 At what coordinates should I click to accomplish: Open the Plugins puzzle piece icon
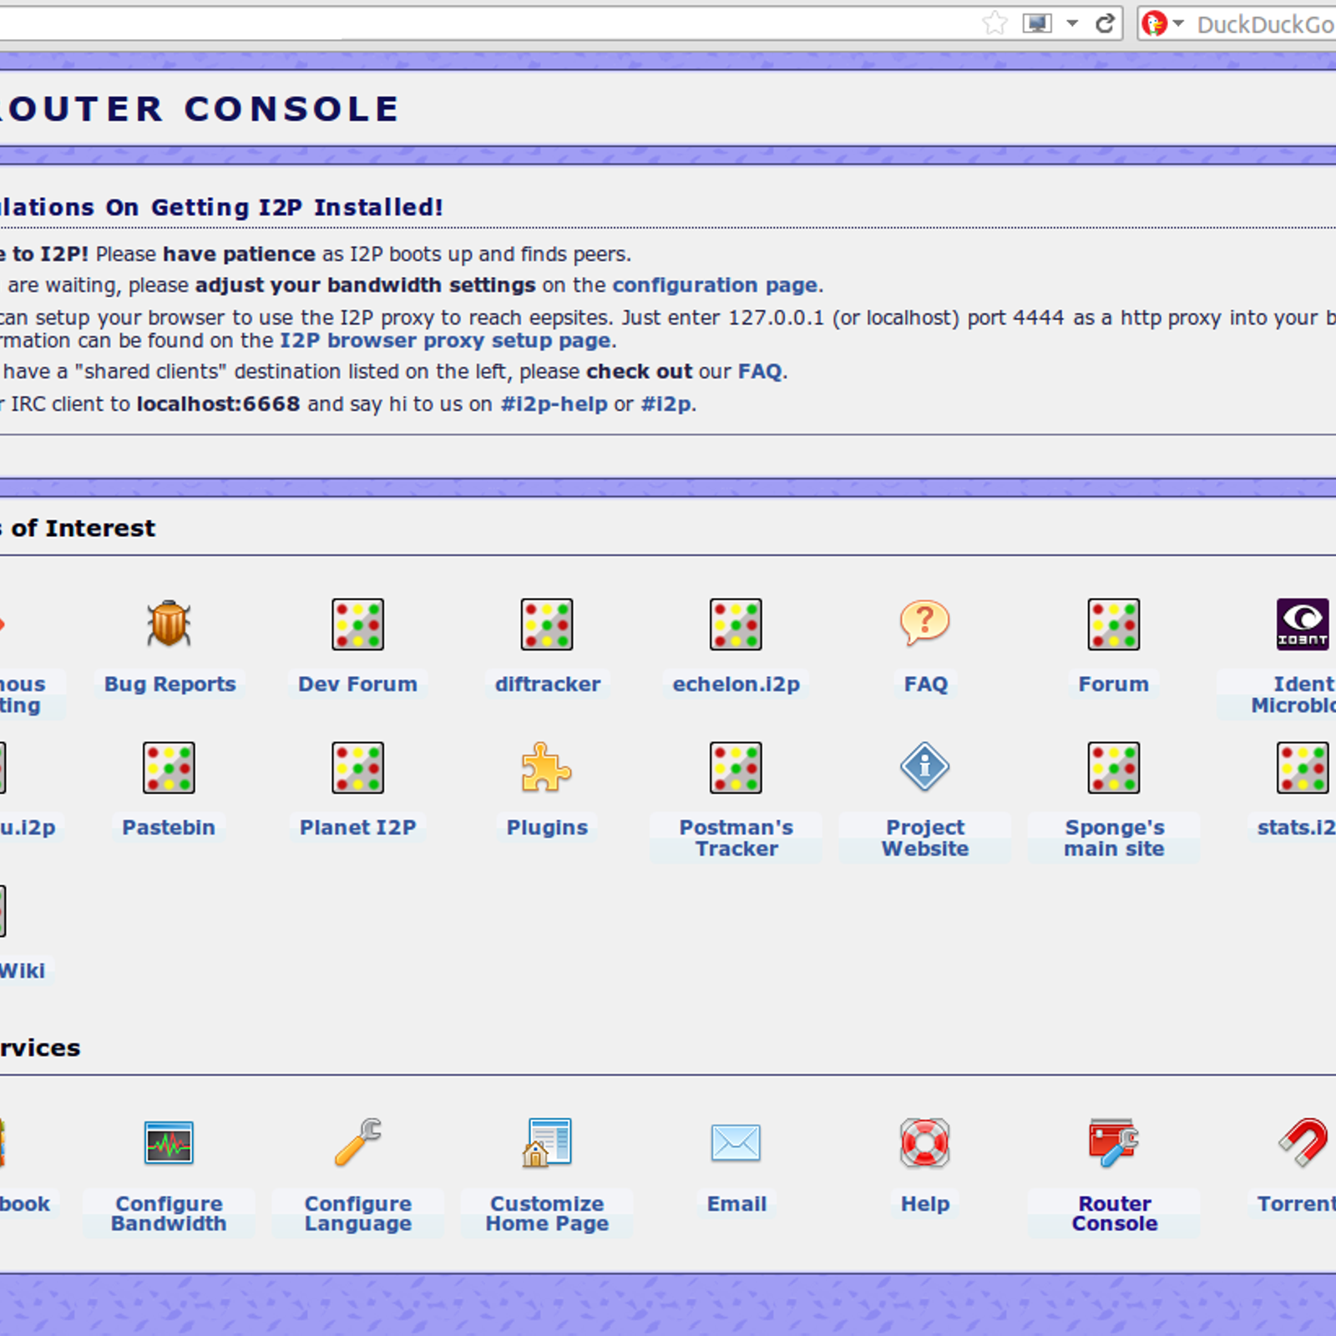click(547, 767)
